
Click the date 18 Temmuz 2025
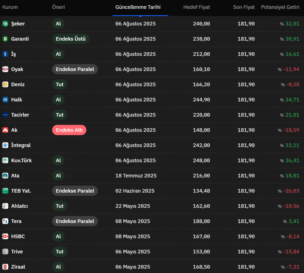pyautogui.click(x=136, y=175)
